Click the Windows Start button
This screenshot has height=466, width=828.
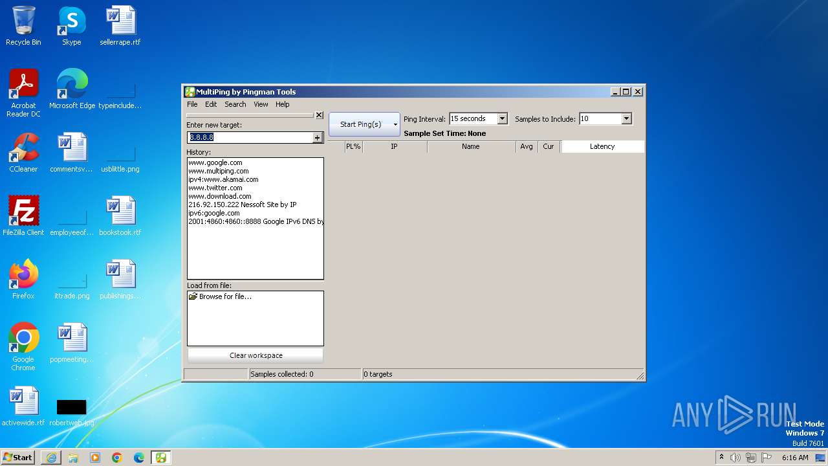tap(18, 458)
